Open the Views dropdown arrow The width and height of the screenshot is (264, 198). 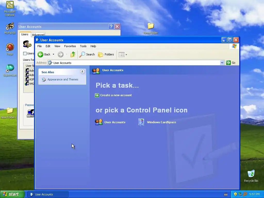(126, 55)
